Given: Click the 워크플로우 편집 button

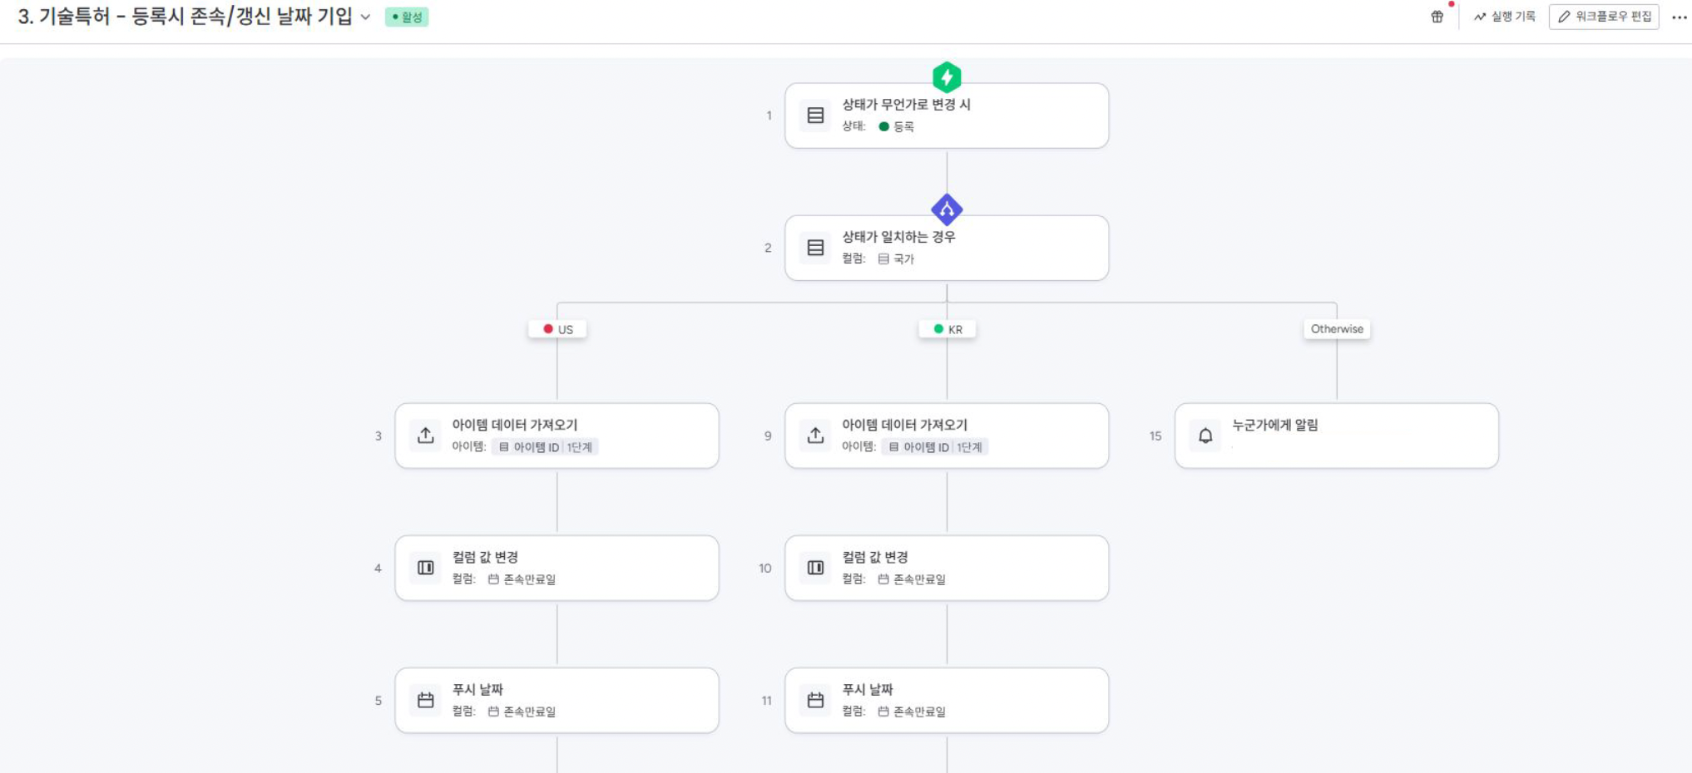Looking at the screenshot, I should tap(1604, 17).
